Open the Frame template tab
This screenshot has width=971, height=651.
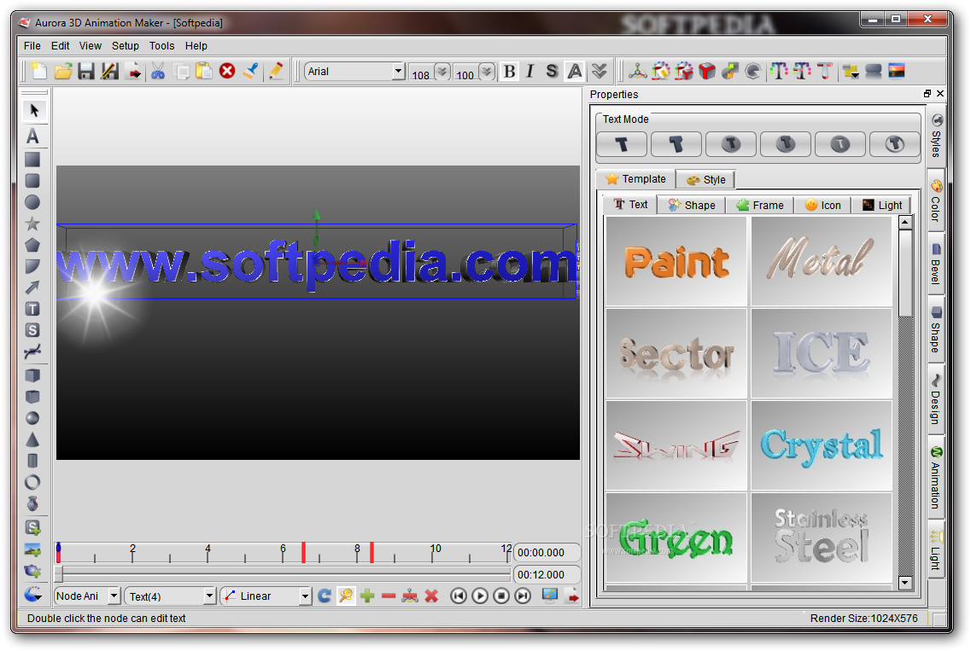(759, 205)
